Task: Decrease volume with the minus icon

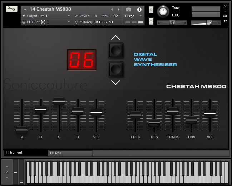Action: click(193, 23)
